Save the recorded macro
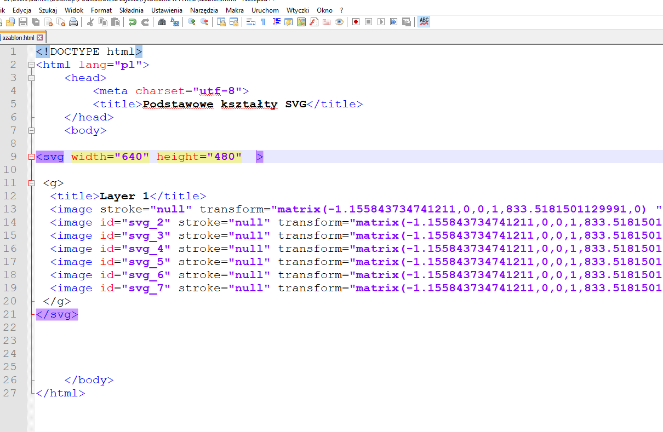This screenshot has height=432, width=663. click(x=407, y=22)
